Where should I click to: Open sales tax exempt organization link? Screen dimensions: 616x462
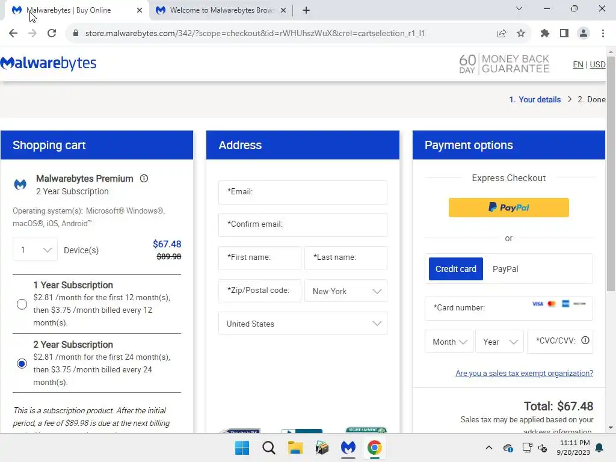(x=524, y=373)
